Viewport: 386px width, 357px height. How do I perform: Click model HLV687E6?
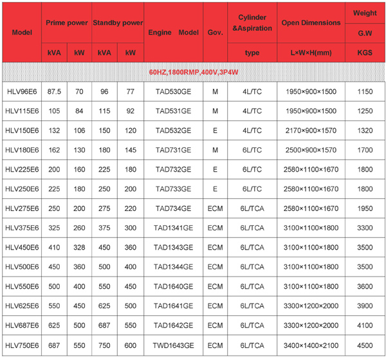coord(22,325)
